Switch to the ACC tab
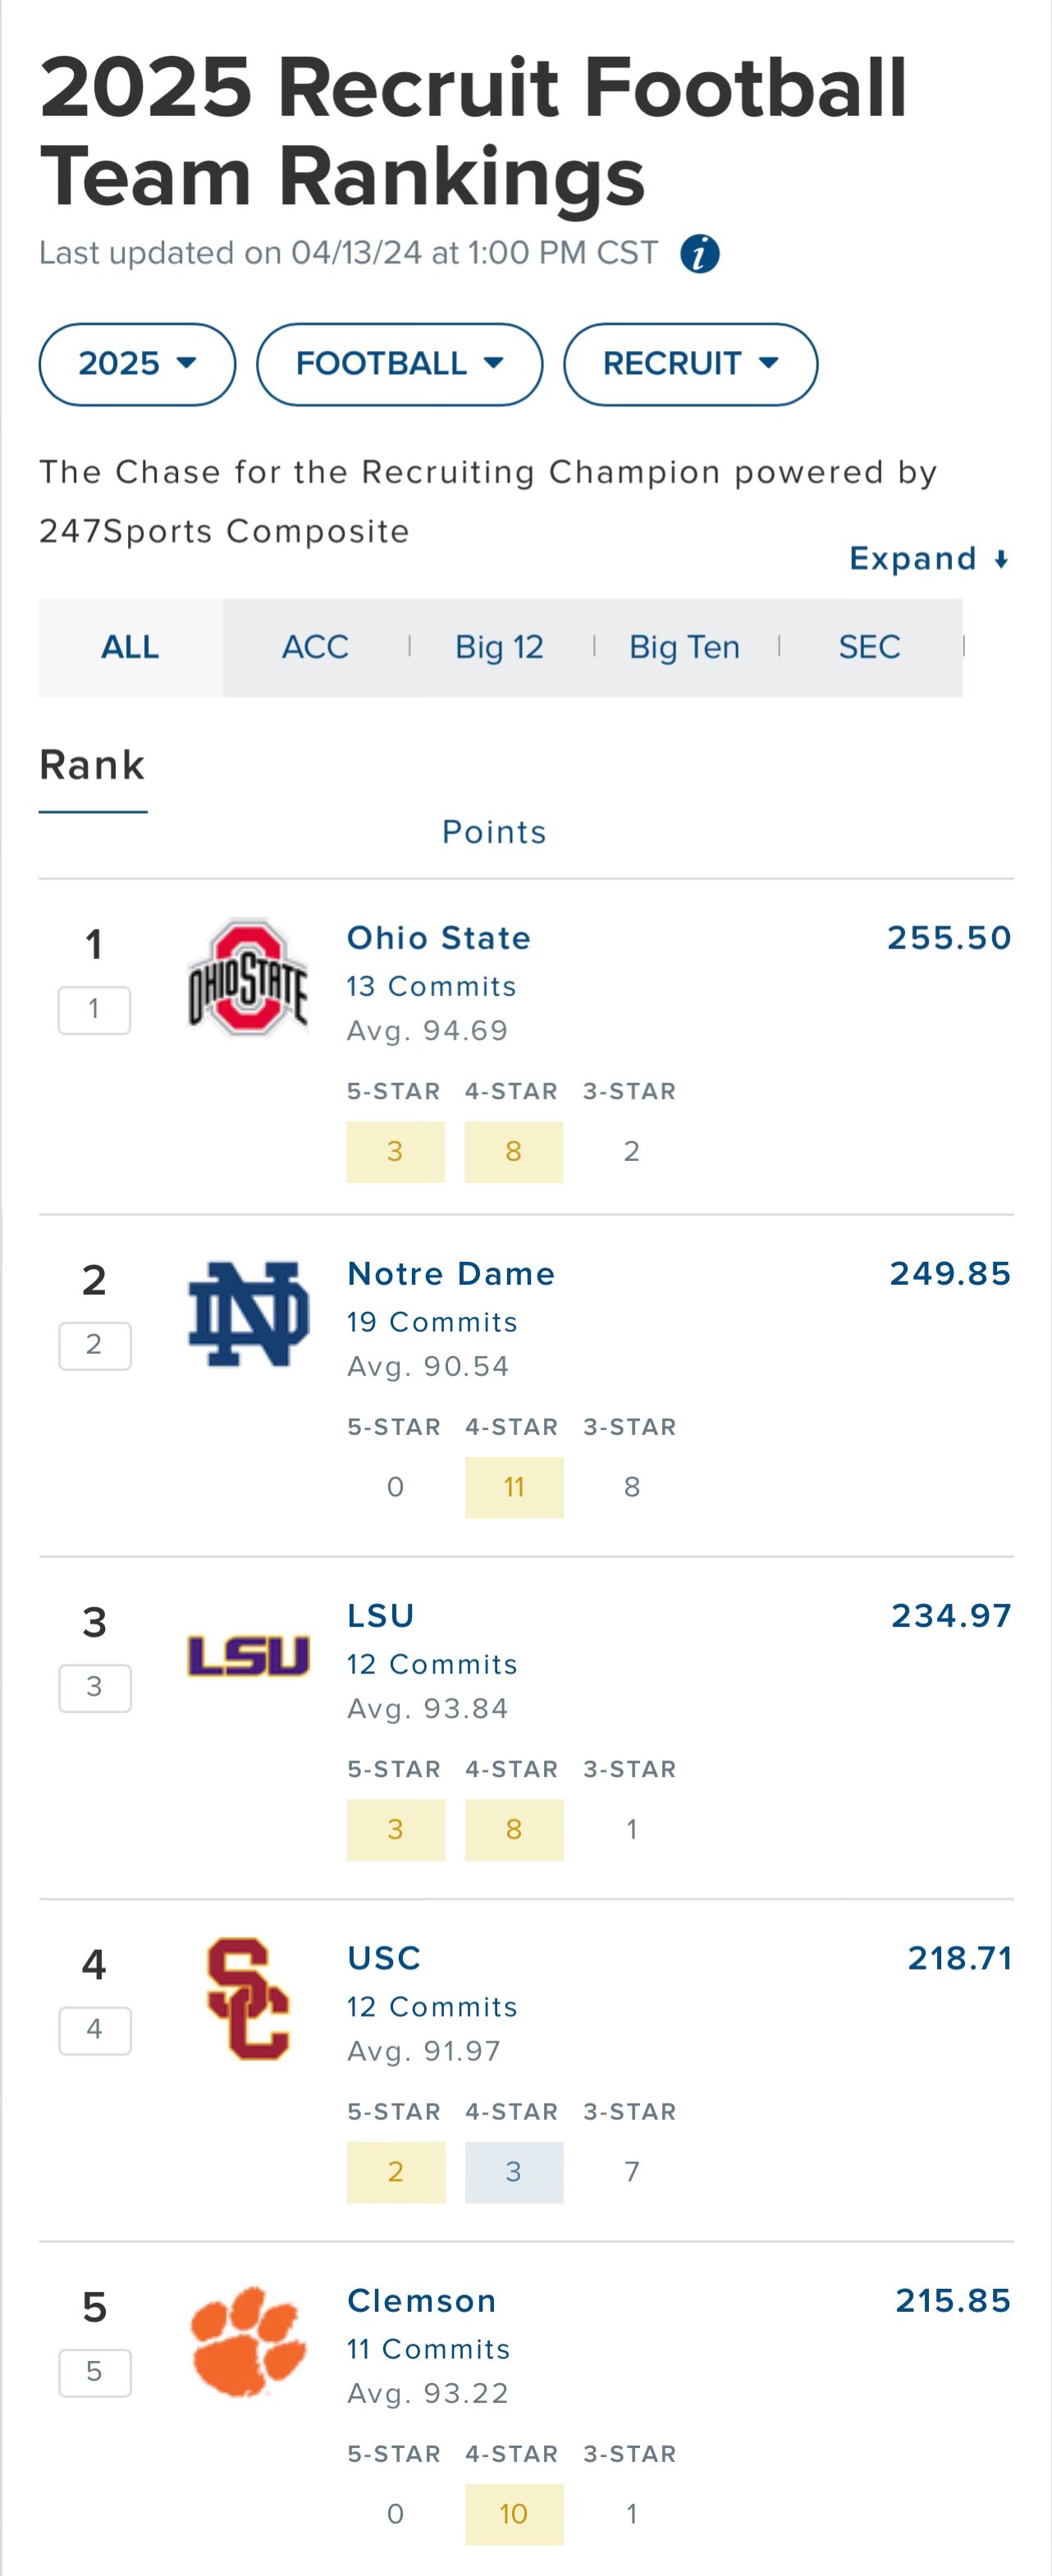The width and height of the screenshot is (1052, 2576). [x=315, y=647]
